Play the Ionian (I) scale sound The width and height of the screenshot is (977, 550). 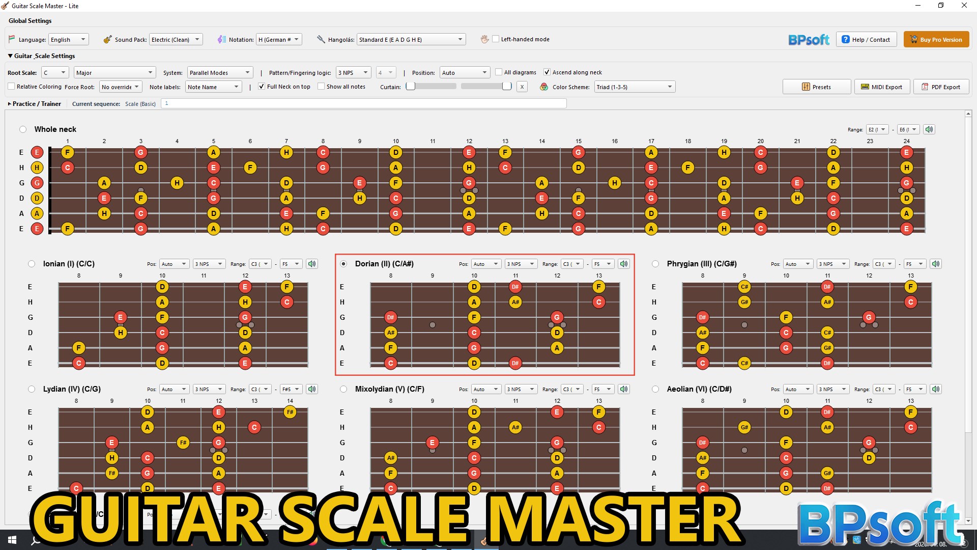click(312, 264)
